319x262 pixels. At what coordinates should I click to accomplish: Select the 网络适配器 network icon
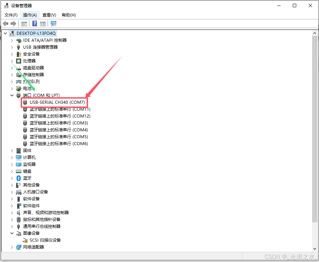pos(19,247)
